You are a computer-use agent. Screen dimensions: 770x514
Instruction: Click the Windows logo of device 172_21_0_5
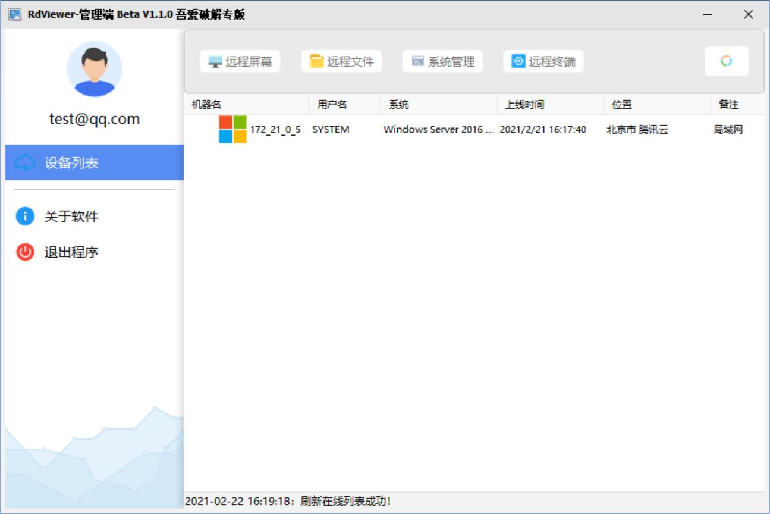(x=232, y=129)
